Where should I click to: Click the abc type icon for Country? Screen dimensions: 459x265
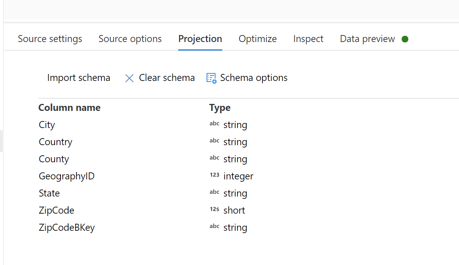214,140
